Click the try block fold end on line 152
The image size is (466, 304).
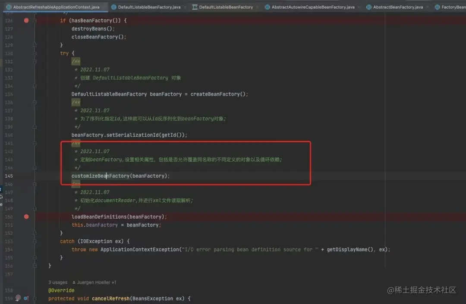point(35,233)
